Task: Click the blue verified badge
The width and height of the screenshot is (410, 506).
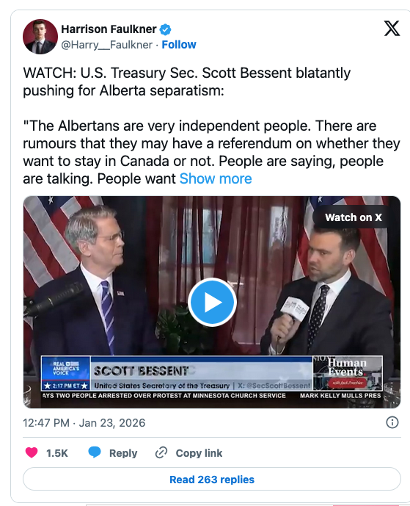Action: point(166,29)
